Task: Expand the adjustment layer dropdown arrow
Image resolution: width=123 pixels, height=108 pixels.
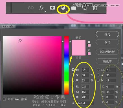Action: point(67,12)
